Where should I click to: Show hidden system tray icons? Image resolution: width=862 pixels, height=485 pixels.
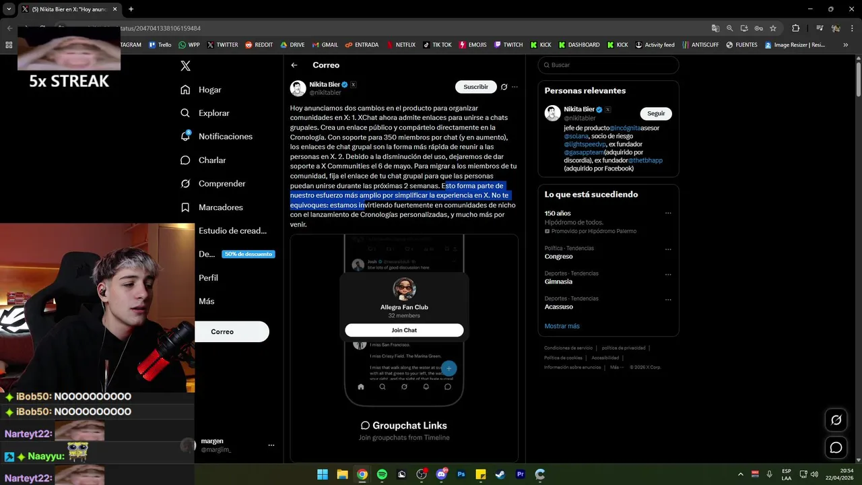tap(740, 474)
